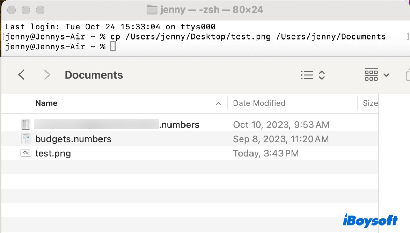Click the Terminal command prompt input area
The height and width of the screenshot is (233, 410).
(x=113, y=46)
